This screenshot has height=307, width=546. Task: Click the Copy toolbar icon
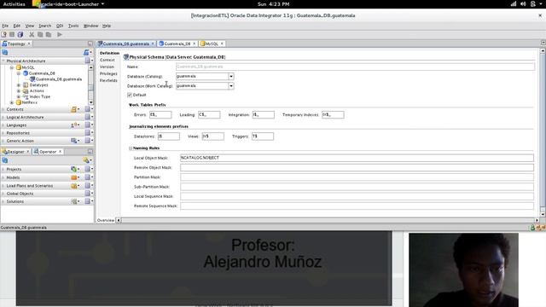coord(40,34)
